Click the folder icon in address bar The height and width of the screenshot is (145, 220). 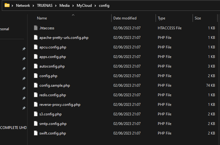pyautogui.click(x=7, y=5)
